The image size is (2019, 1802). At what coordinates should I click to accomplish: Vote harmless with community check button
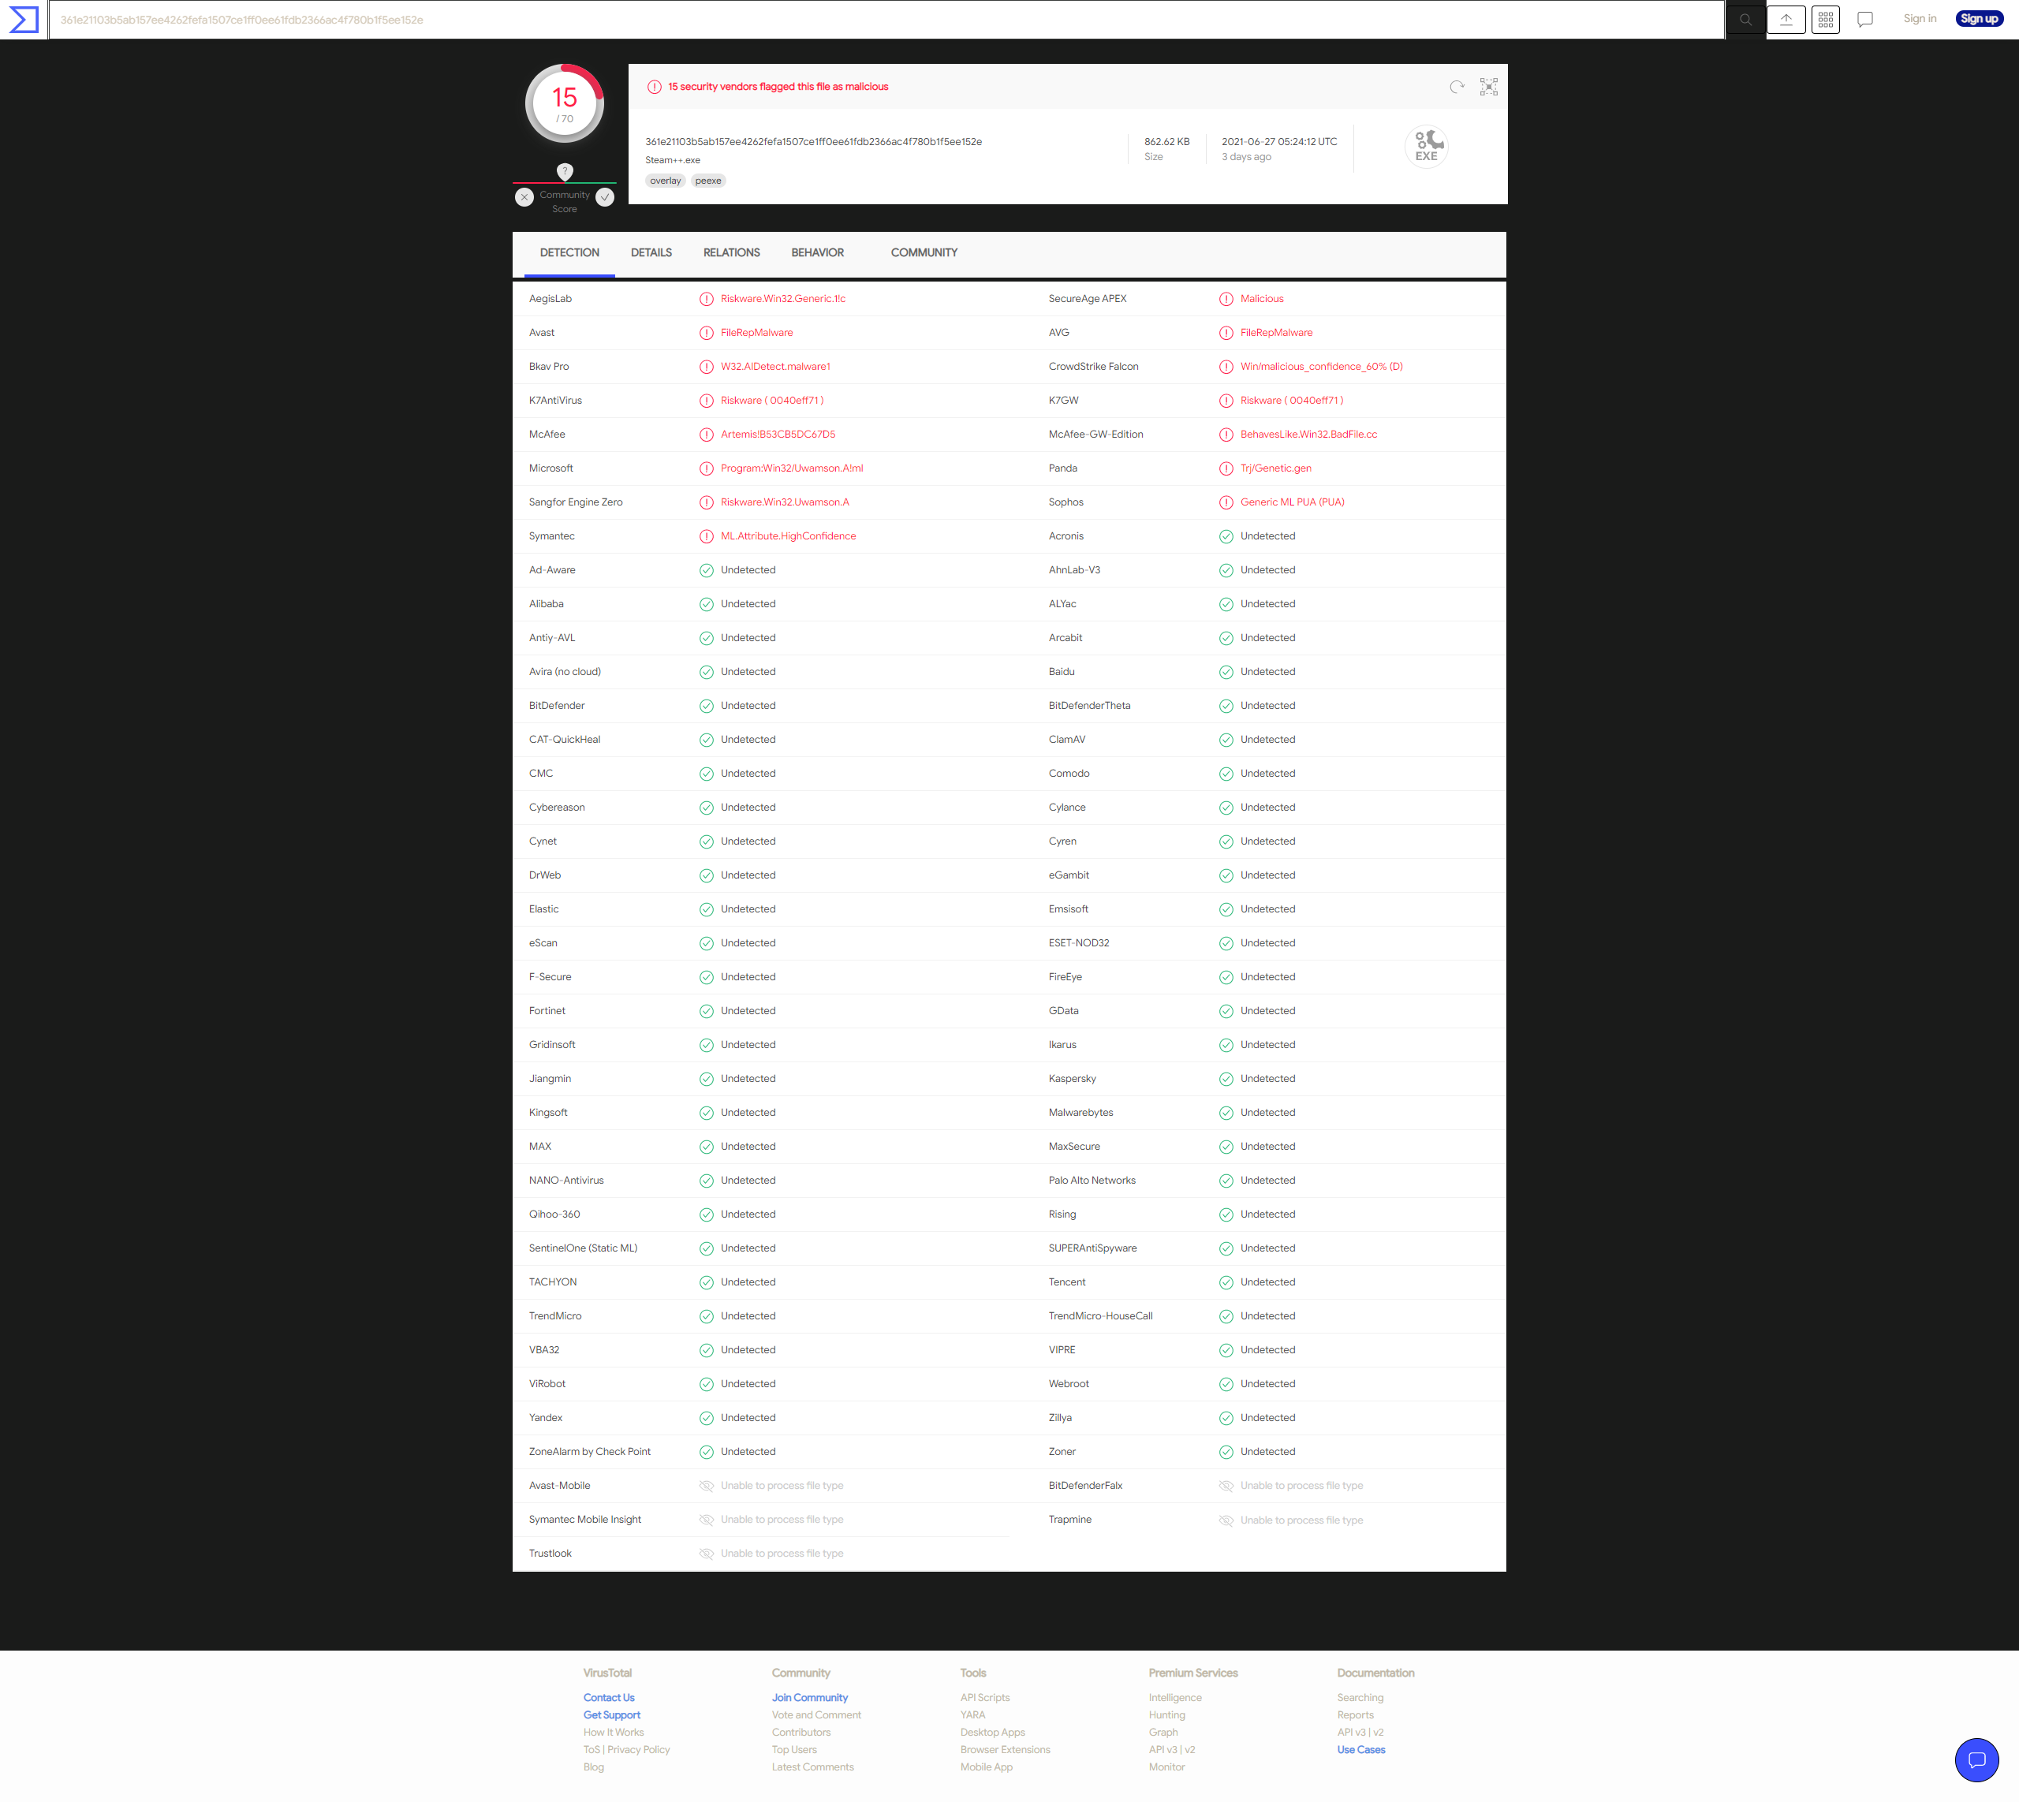(x=605, y=197)
